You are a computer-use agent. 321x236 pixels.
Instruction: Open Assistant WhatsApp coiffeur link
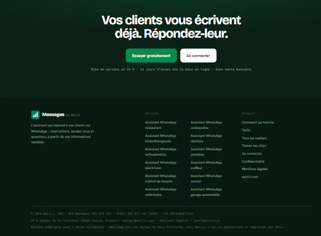pos(206,165)
